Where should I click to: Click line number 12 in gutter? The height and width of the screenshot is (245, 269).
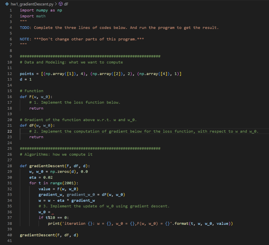pos(10,74)
